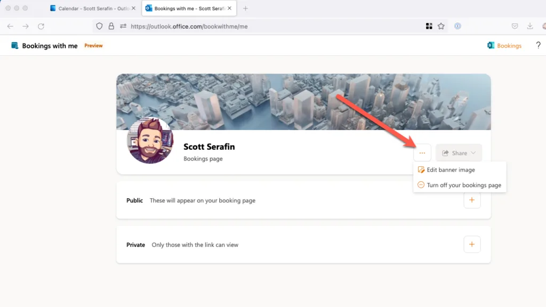The image size is (546, 307).
Task: Click the padlock site security icon
Action: pyautogui.click(x=111, y=26)
